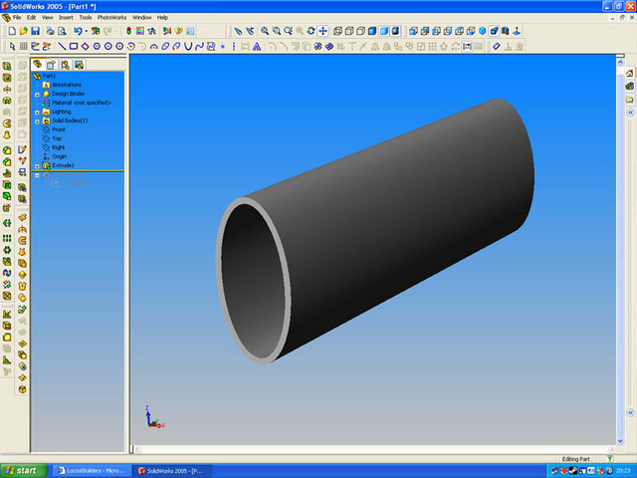Toggle the Shaded display mode
The width and height of the screenshot is (637, 478).
tap(384, 31)
